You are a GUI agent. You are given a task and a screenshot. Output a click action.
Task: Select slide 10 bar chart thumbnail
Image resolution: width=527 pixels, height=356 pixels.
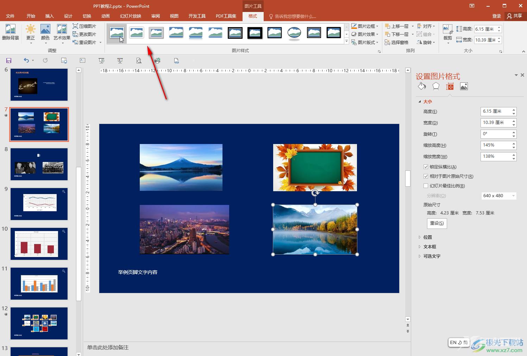[39, 244]
